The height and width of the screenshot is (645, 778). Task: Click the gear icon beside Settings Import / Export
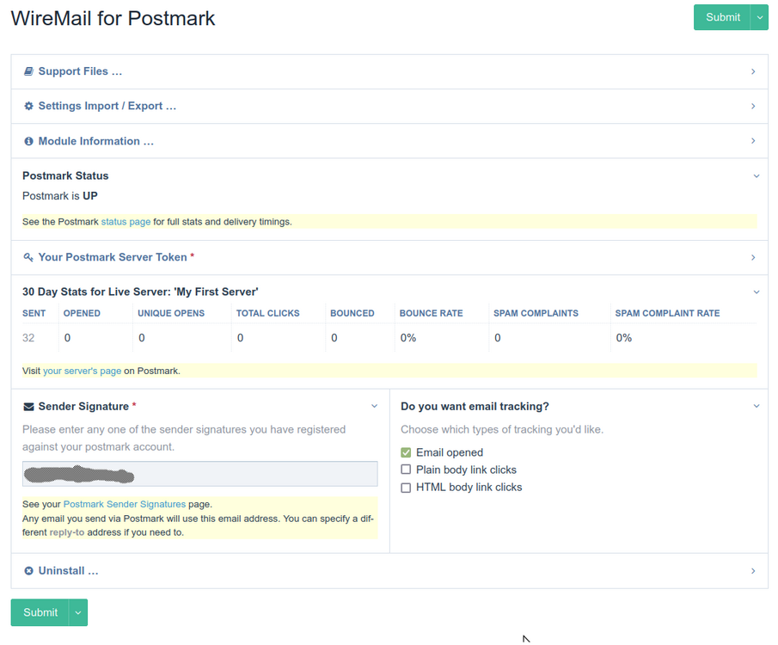[28, 107]
